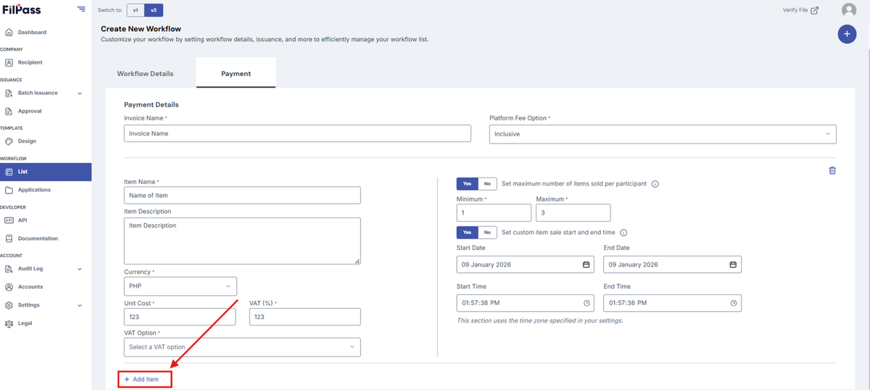Show info about custom sale time
The height and width of the screenshot is (390, 870).
pos(623,233)
